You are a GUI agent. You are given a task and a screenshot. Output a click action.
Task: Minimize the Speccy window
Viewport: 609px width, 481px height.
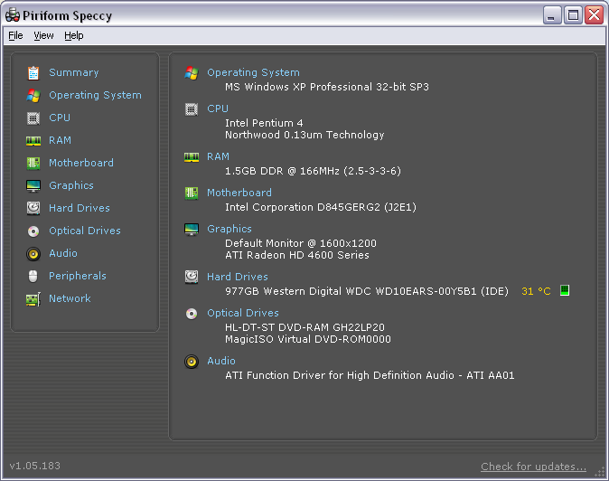552,15
